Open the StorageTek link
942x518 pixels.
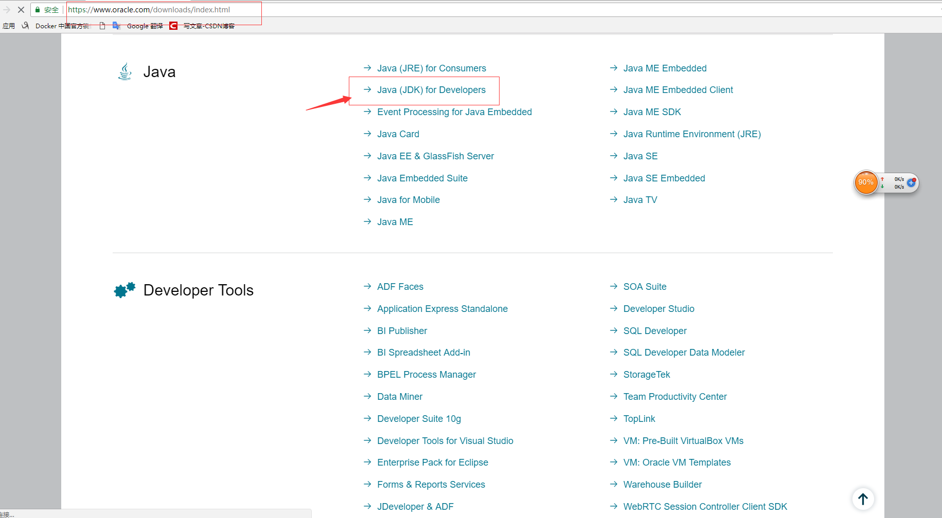pyautogui.click(x=647, y=375)
